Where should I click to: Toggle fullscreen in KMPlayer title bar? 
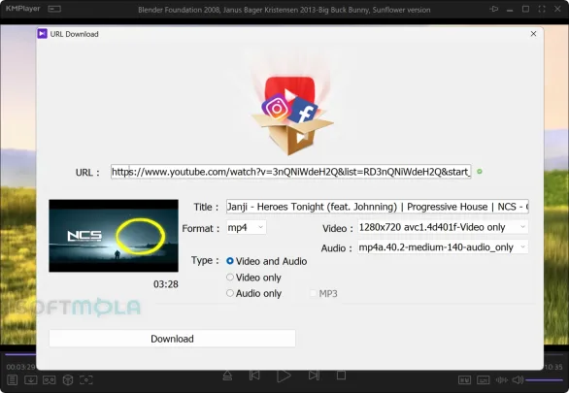(542, 9)
